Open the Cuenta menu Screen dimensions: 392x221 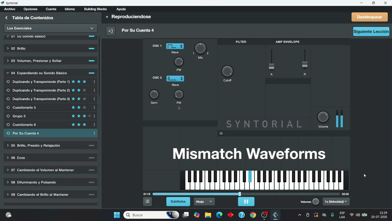tap(51, 9)
